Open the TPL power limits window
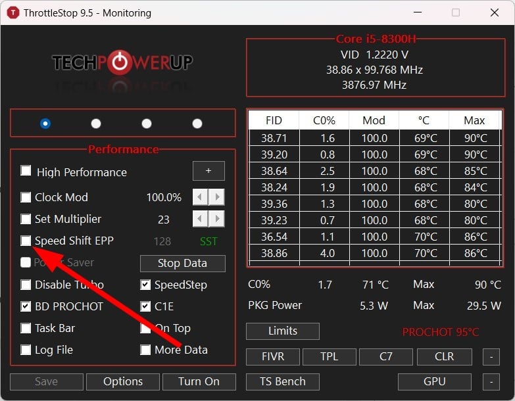Screen dimensions: 515x401 (330, 357)
